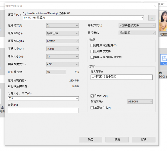
Task: Tick the 压缩共享文件 checkbox
Action: 92,51
